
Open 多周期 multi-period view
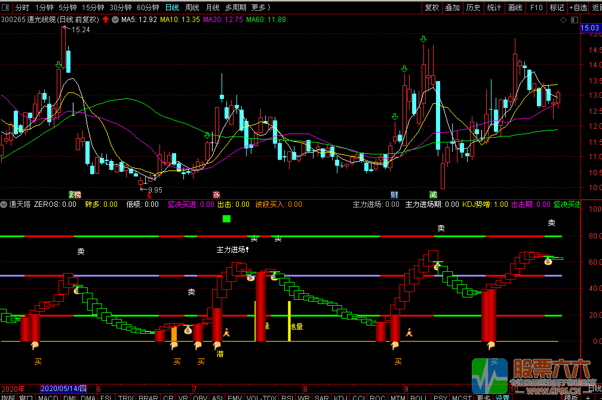[236, 8]
